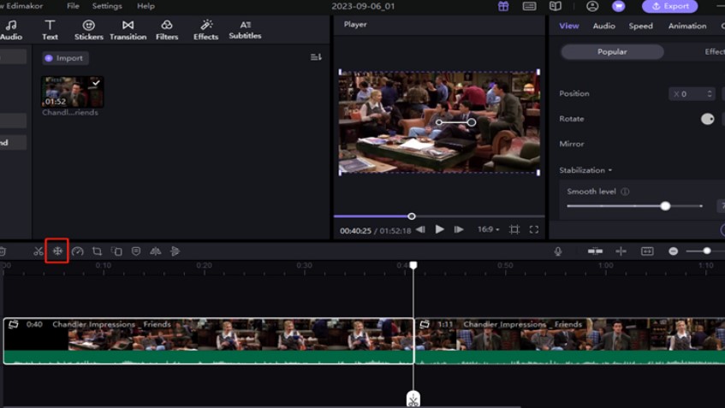
Task: Select the Crop tool in timeline toolbar
Action: 97,251
